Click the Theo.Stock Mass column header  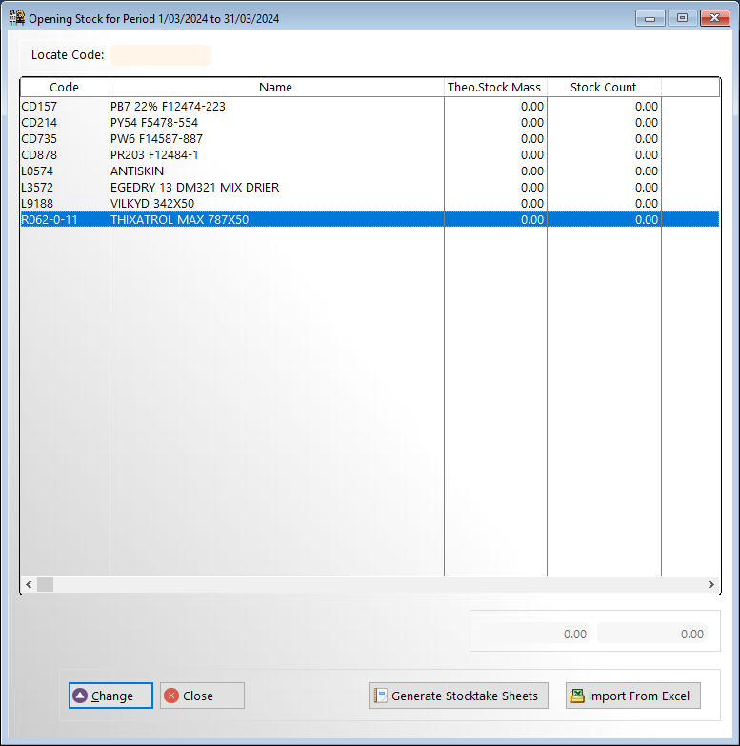(494, 88)
